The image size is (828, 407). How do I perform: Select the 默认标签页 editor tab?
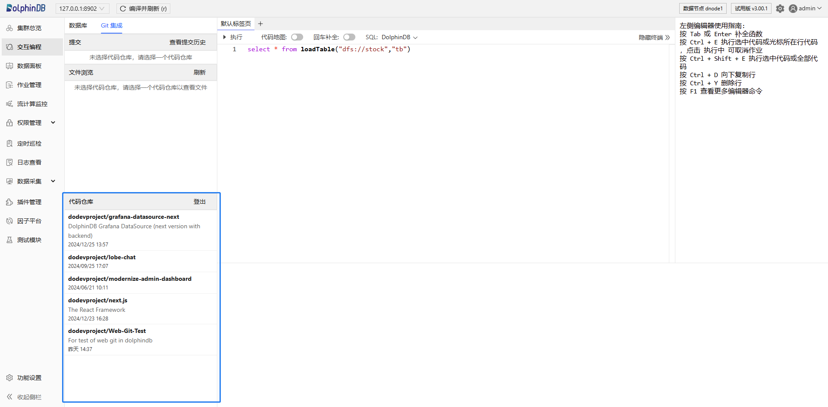pyautogui.click(x=235, y=24)
